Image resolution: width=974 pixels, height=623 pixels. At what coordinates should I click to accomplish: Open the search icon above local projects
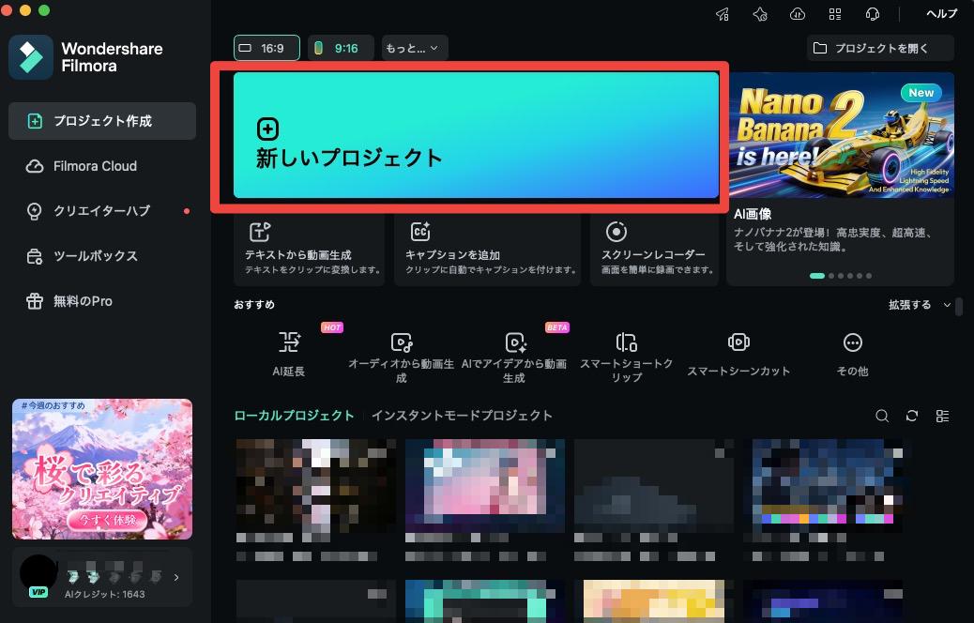[x=882, y=416]
